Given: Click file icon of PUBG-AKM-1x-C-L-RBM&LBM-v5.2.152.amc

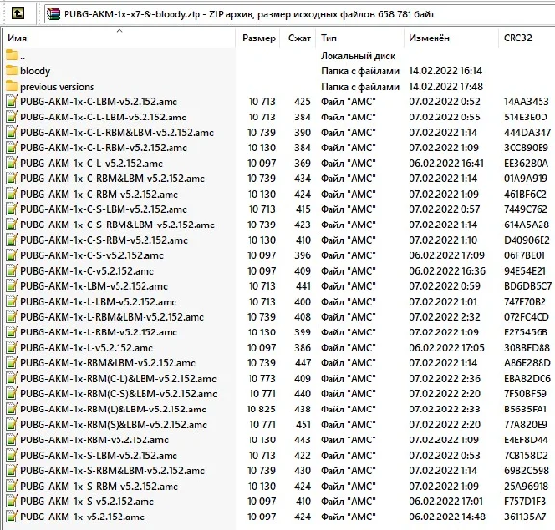Looking at the screenshot, I should coord(12,132).
